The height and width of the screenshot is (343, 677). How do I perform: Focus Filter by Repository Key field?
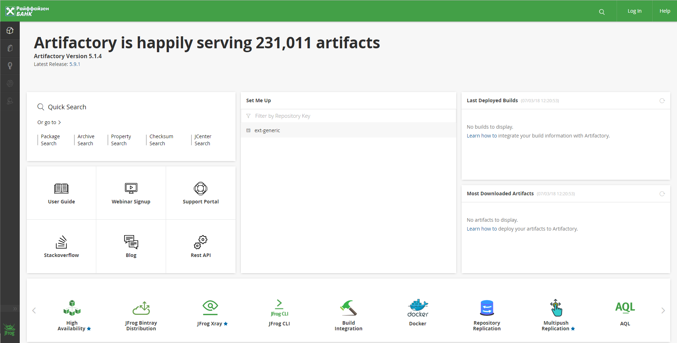coord(348,116)
